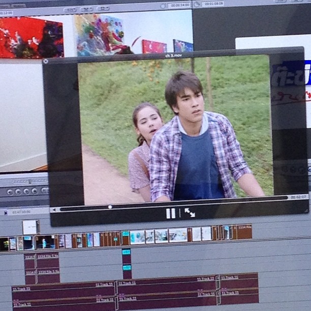
Task: Open the third view-mode pop-up above the Viewer
Action: point(103,9)
